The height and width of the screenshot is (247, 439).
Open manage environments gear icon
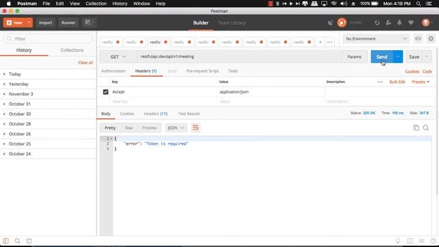click(x=431, y=38)
